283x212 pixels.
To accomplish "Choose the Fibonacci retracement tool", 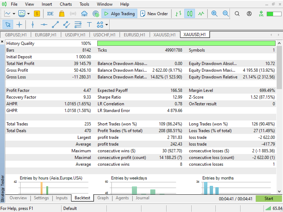I will 78,24.
